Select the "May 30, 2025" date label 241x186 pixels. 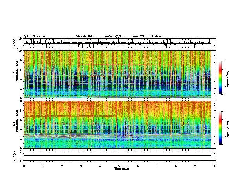point(85,36)
